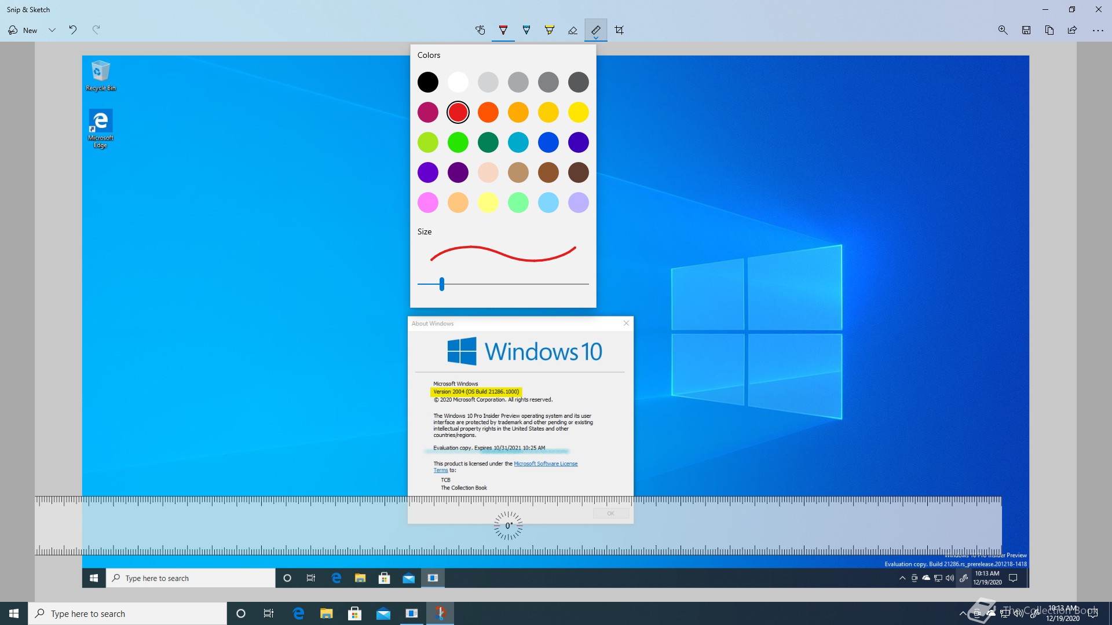Redo the last action
1112x625 pixels.
[x=96, y=30]
